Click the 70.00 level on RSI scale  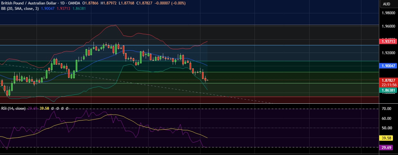(387, 109)
